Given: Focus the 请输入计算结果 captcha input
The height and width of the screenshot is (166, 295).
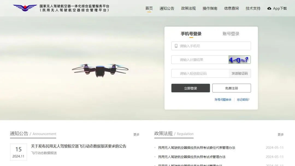Looking at the screenshot, I should tap(200, 60).
